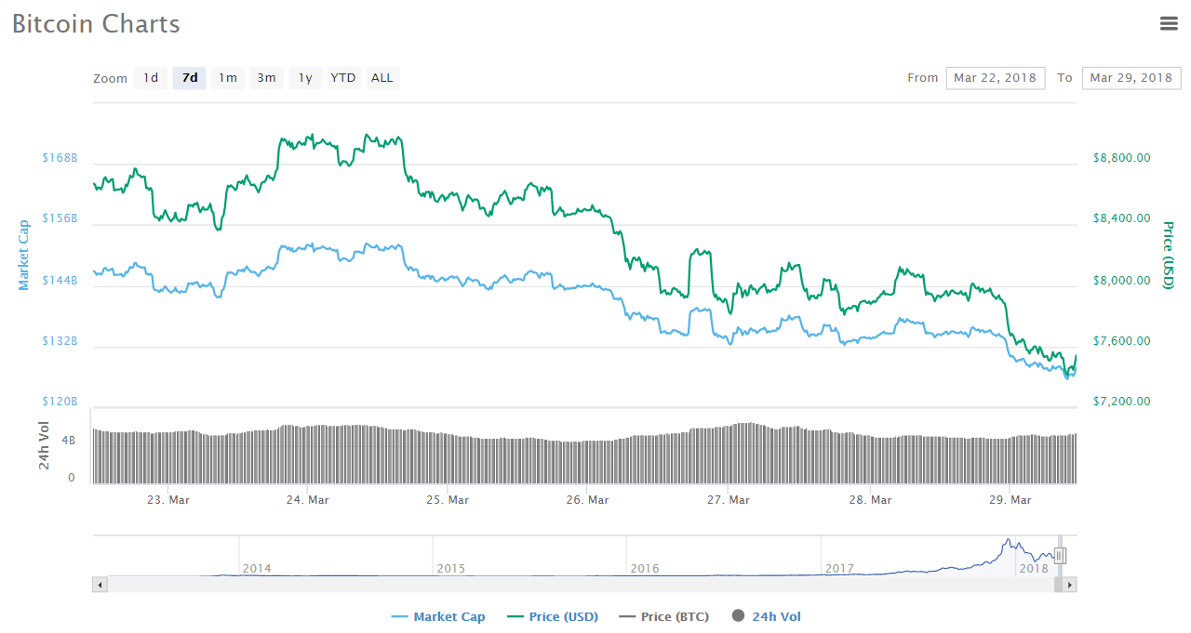Set zoom range to 1d
Screen dimensions: 1191x633
pyautogui.click(x=151, y=78)
